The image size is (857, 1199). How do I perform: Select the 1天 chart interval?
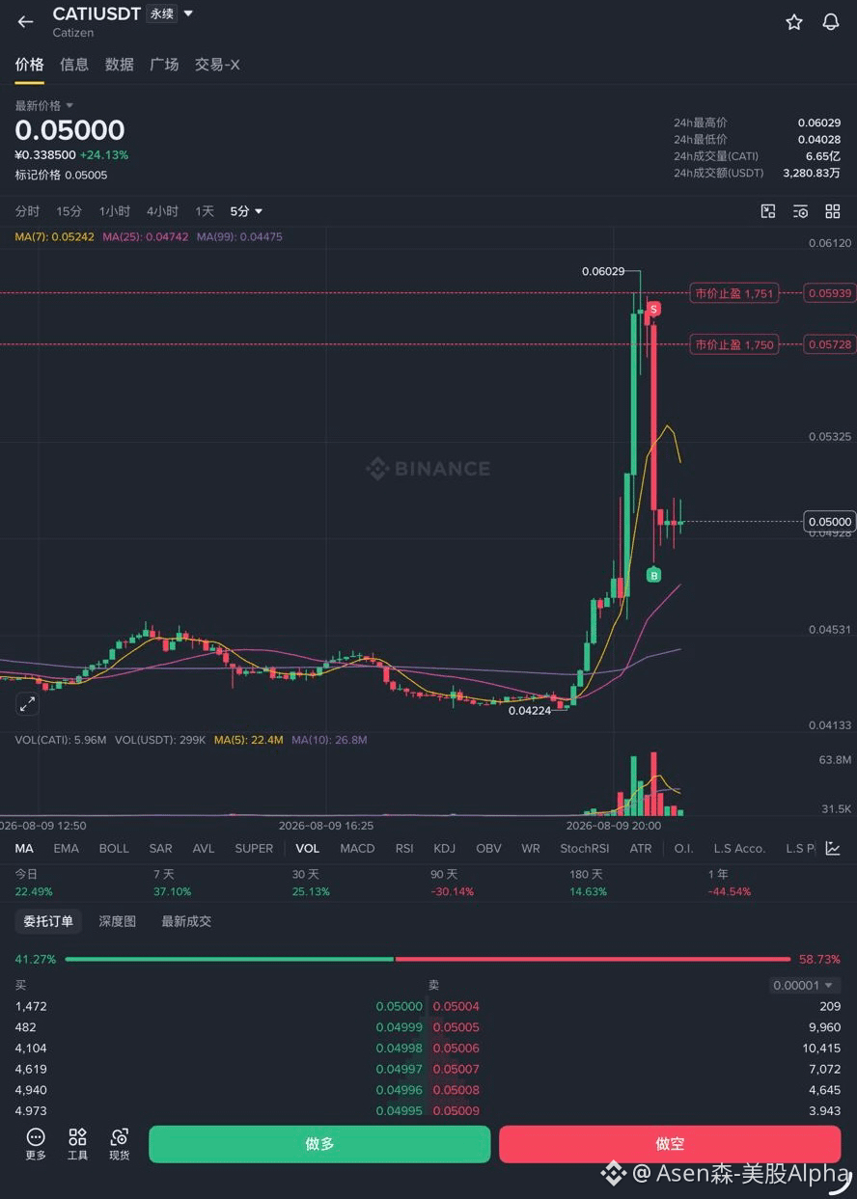click(x=205, y=211)
